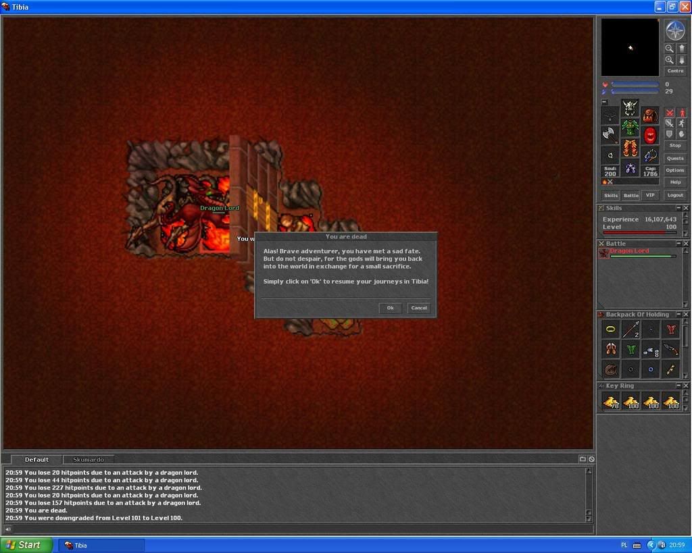Viewport: 692px width, 553px height.
Task: Select the helmet equipment slot
Action: pyautogui.click(x=631, y=107)
